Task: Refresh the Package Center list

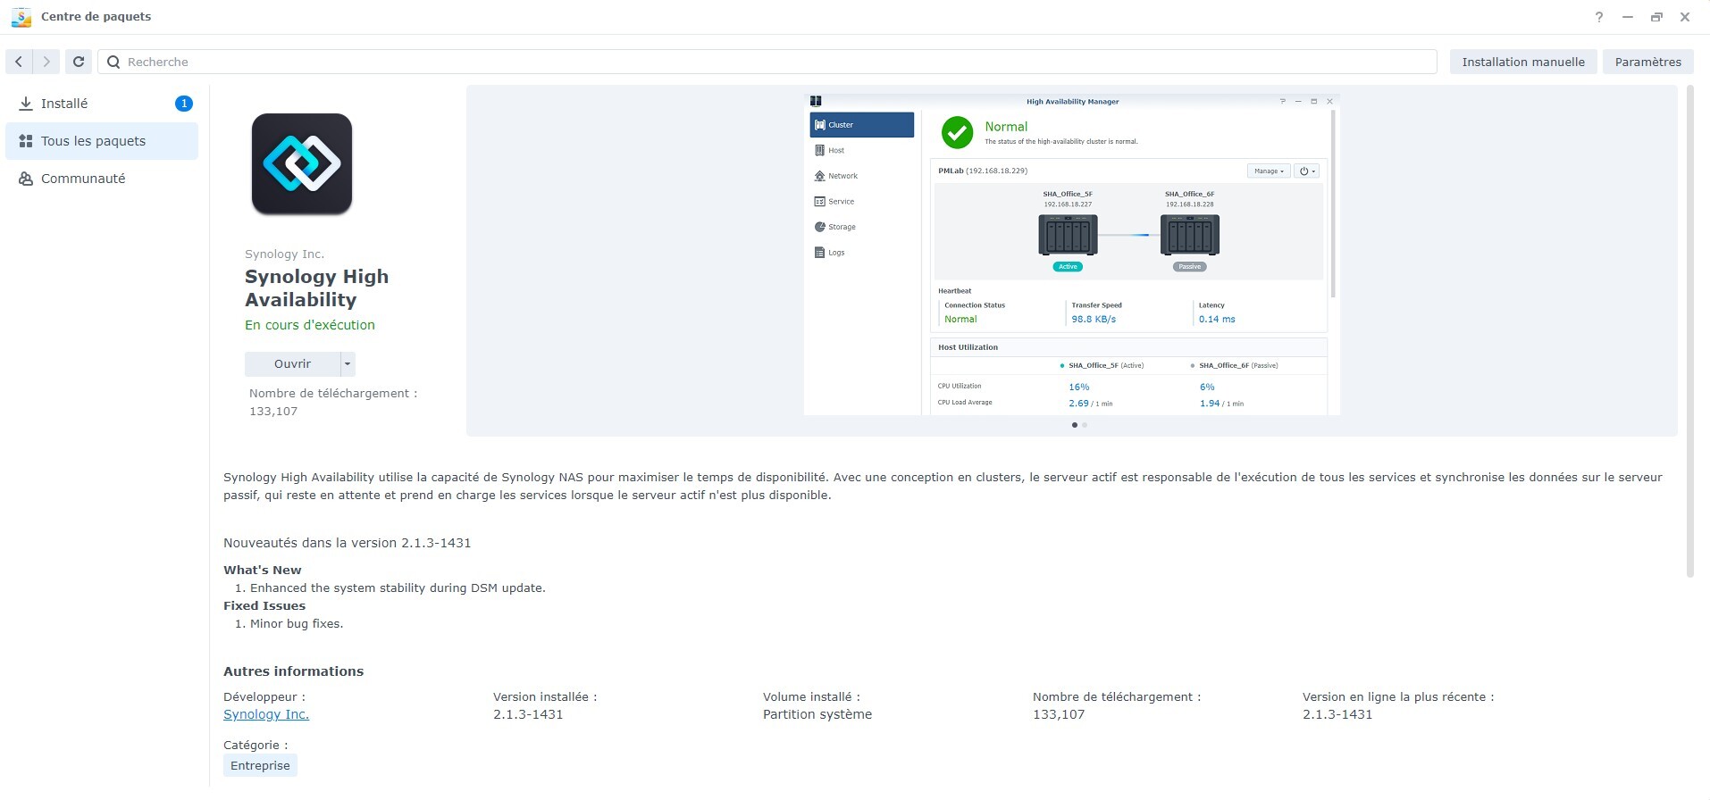Action: click(x=79, y=62)
